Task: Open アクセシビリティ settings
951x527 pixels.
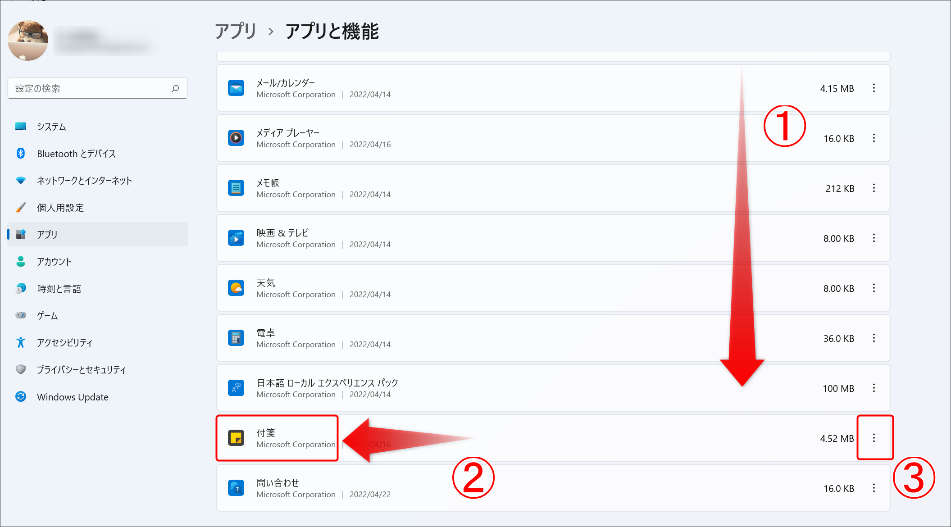Action: tap(97, 343)
